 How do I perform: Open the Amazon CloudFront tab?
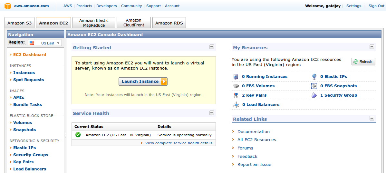click(134, 23)
